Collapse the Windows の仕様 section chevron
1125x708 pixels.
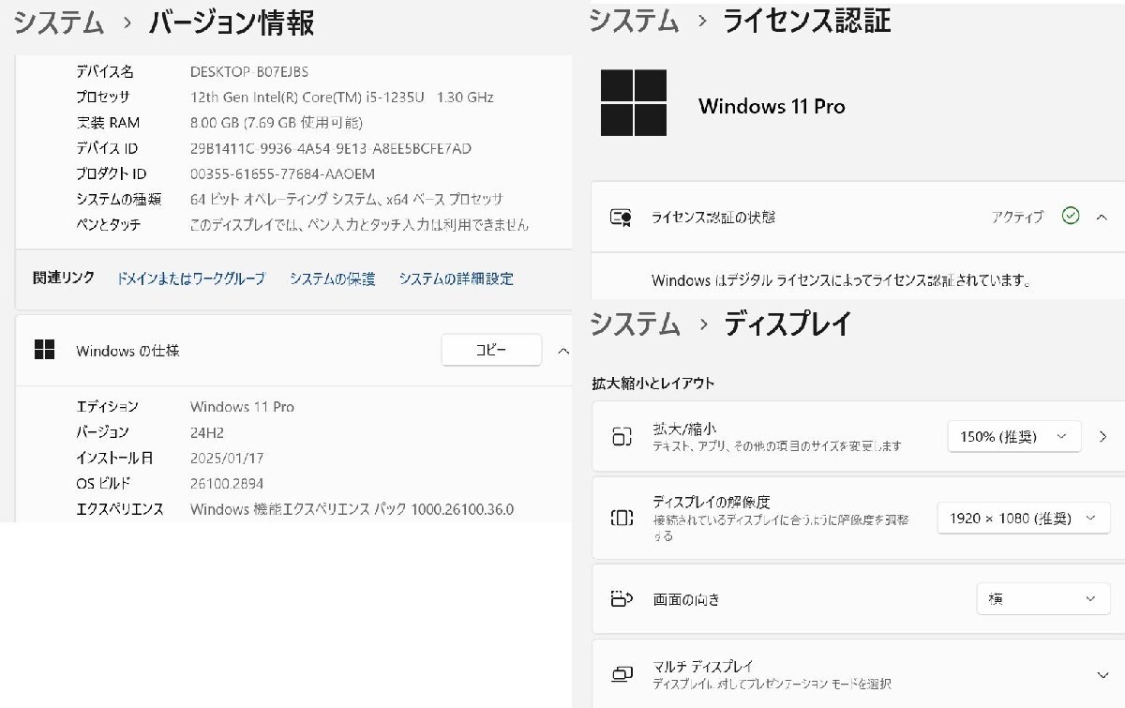pyautogui.click(x=562, y=351)
